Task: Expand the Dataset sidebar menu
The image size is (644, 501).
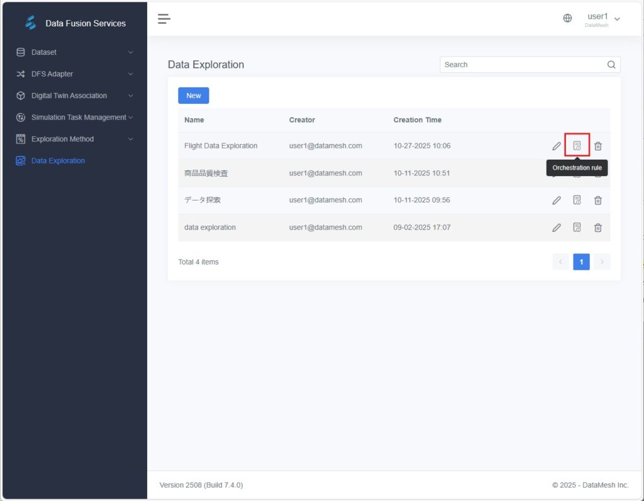Action: click(x=74, y=52)
